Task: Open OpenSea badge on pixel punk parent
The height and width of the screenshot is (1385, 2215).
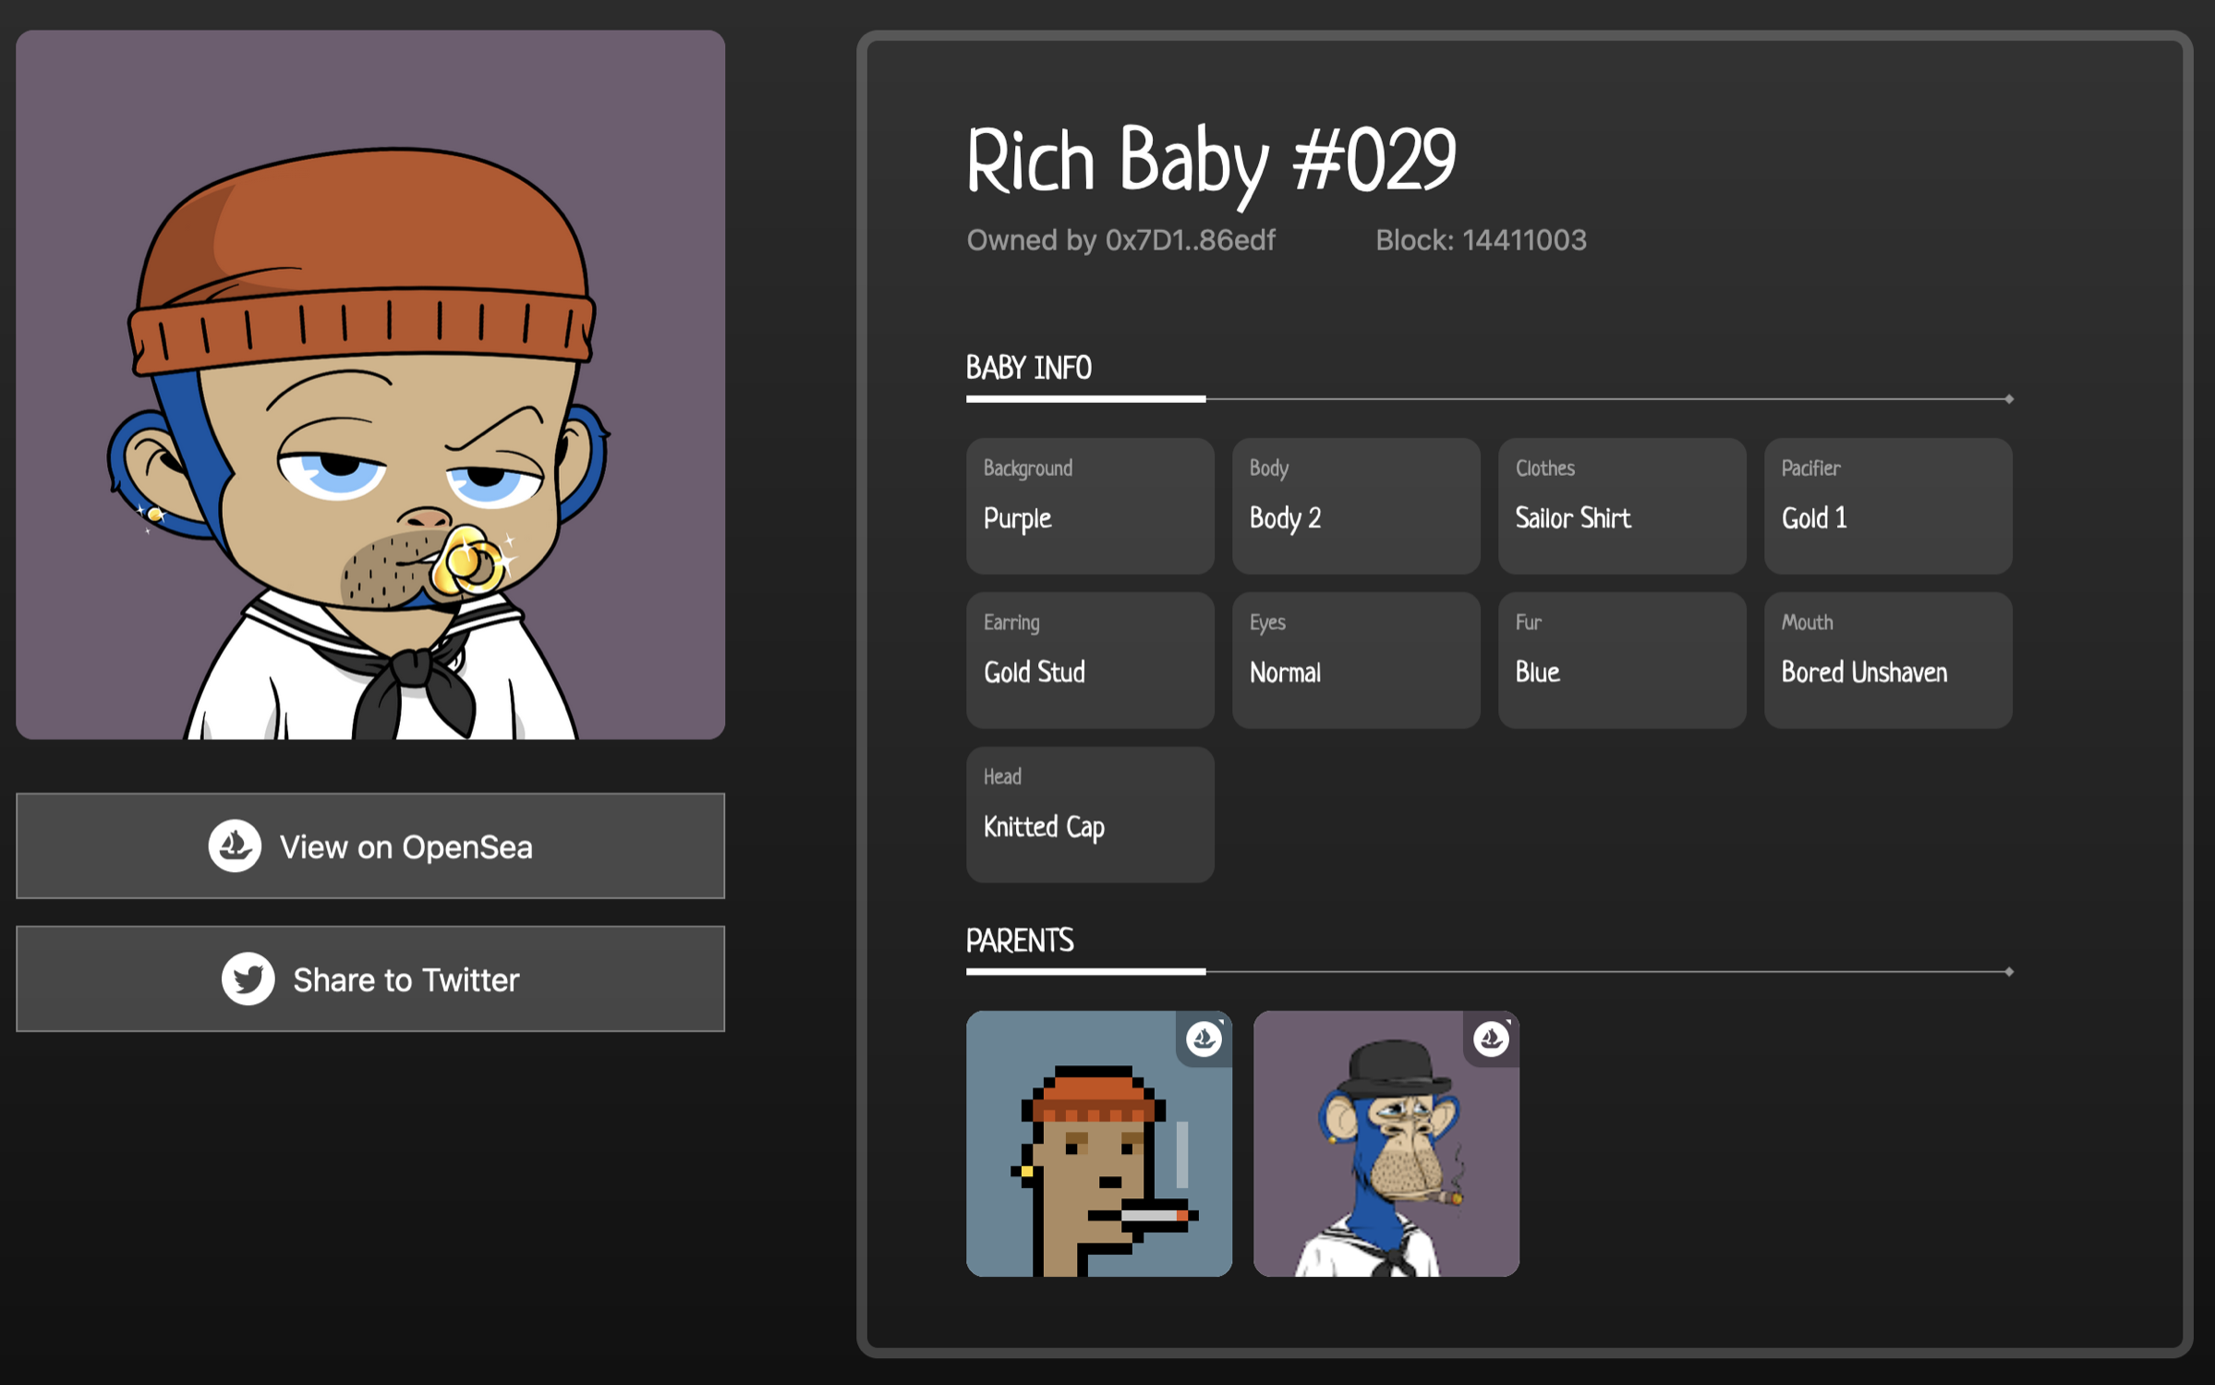Action: [x=1204, y=1039]
